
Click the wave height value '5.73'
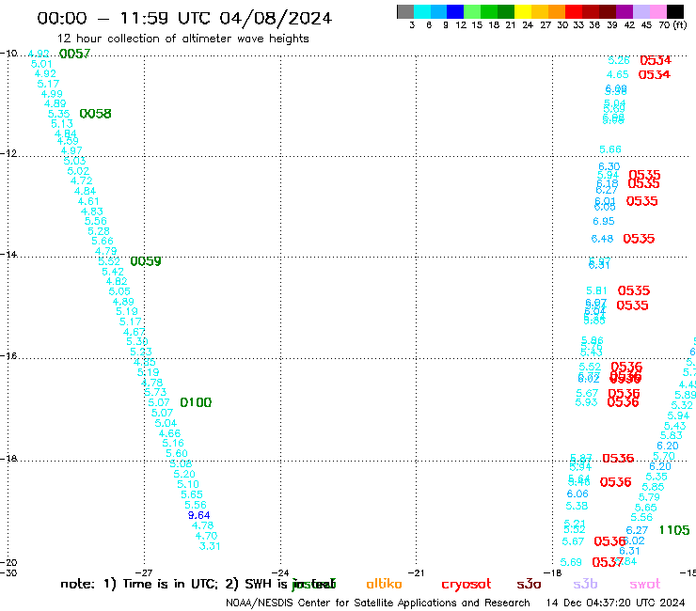coord(155,392)
